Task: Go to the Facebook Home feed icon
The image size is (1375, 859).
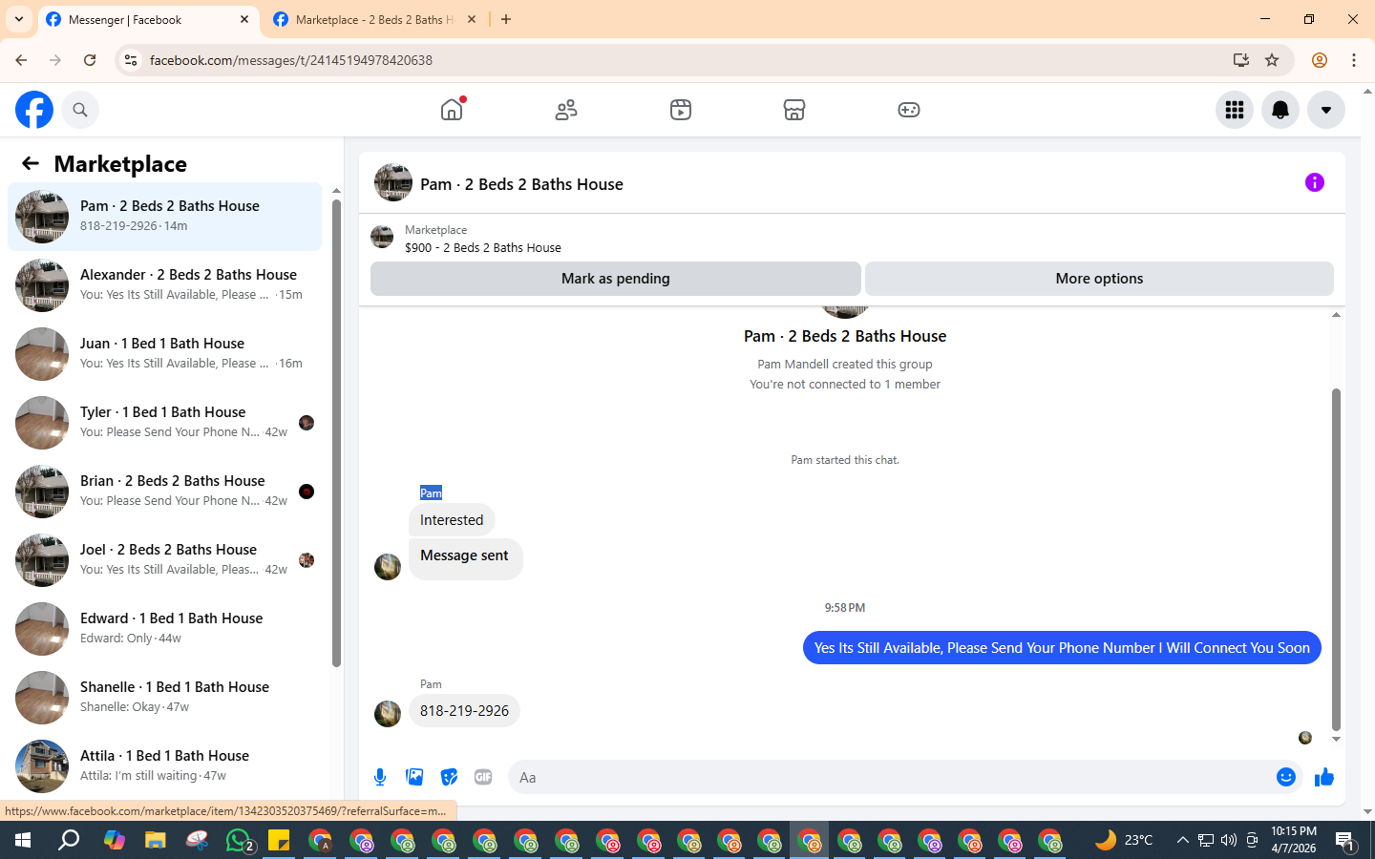Action: click(x=452, y=110)
